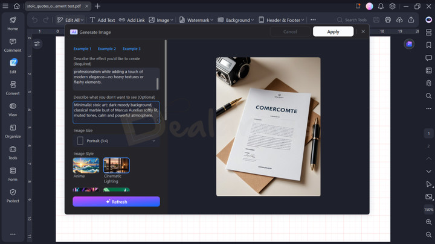Open the hamburger main menu
Viewport: 435px width, 244px height.
5,6
